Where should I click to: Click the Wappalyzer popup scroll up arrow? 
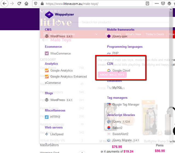[171, 10]
